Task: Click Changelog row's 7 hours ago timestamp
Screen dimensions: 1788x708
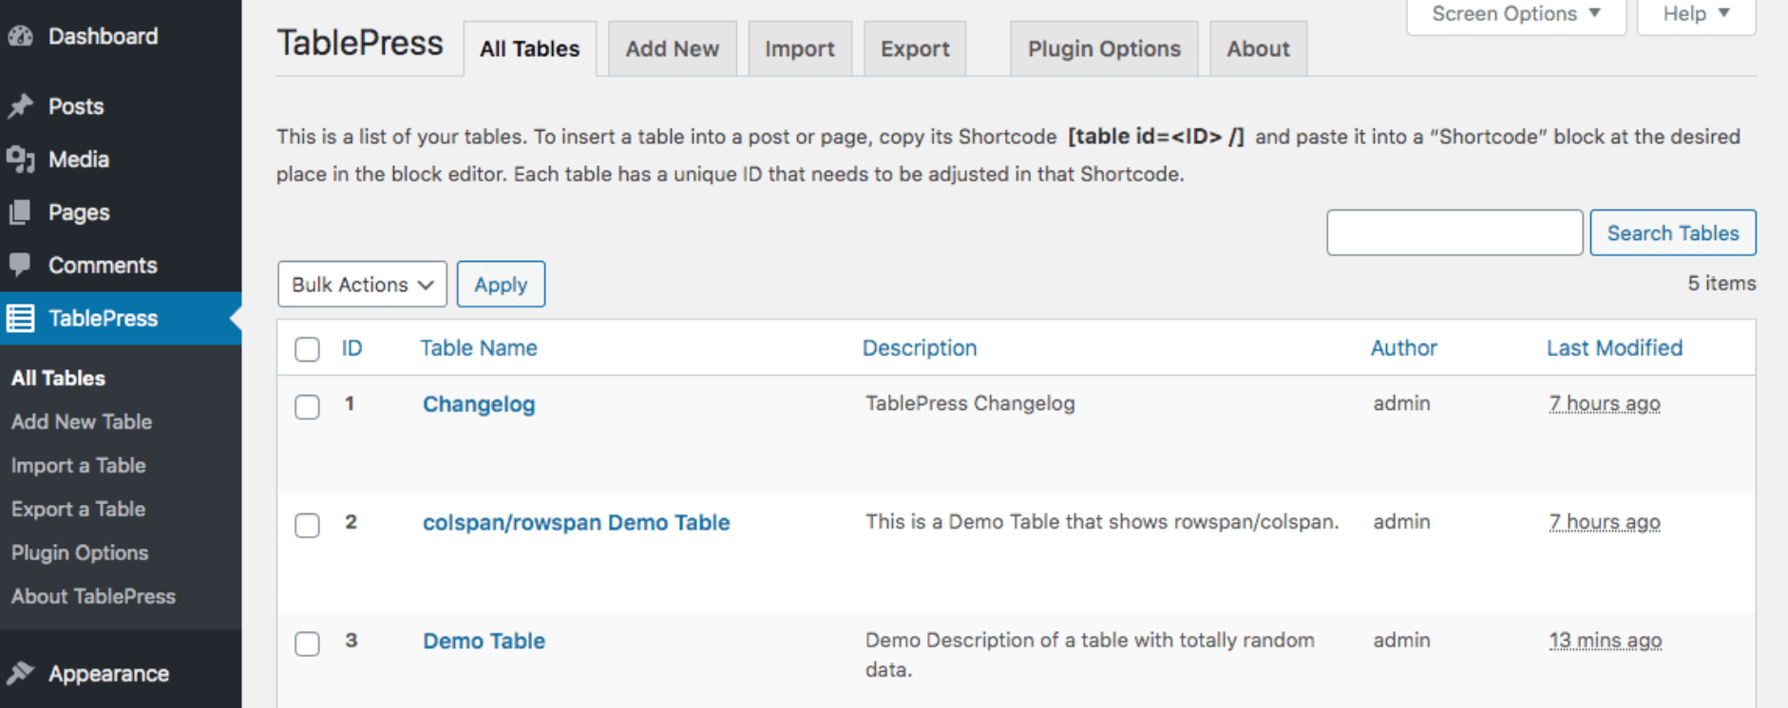Action: (x=1605, y=403)
